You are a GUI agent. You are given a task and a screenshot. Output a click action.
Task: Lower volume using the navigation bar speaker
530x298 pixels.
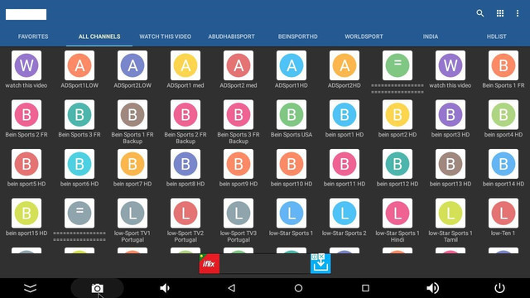click(x=164, y=288)
